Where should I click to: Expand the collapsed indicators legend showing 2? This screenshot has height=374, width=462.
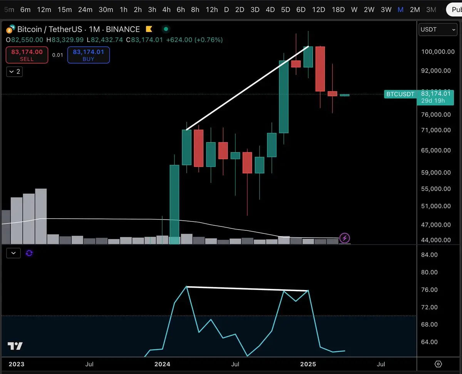[14, 72]
